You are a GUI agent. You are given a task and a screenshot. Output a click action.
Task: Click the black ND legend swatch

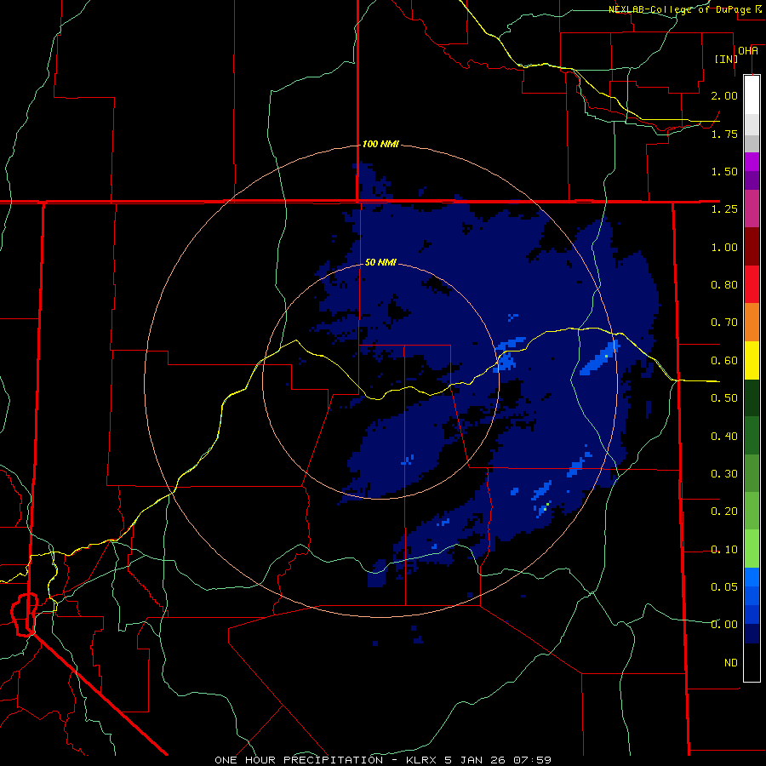752,662
